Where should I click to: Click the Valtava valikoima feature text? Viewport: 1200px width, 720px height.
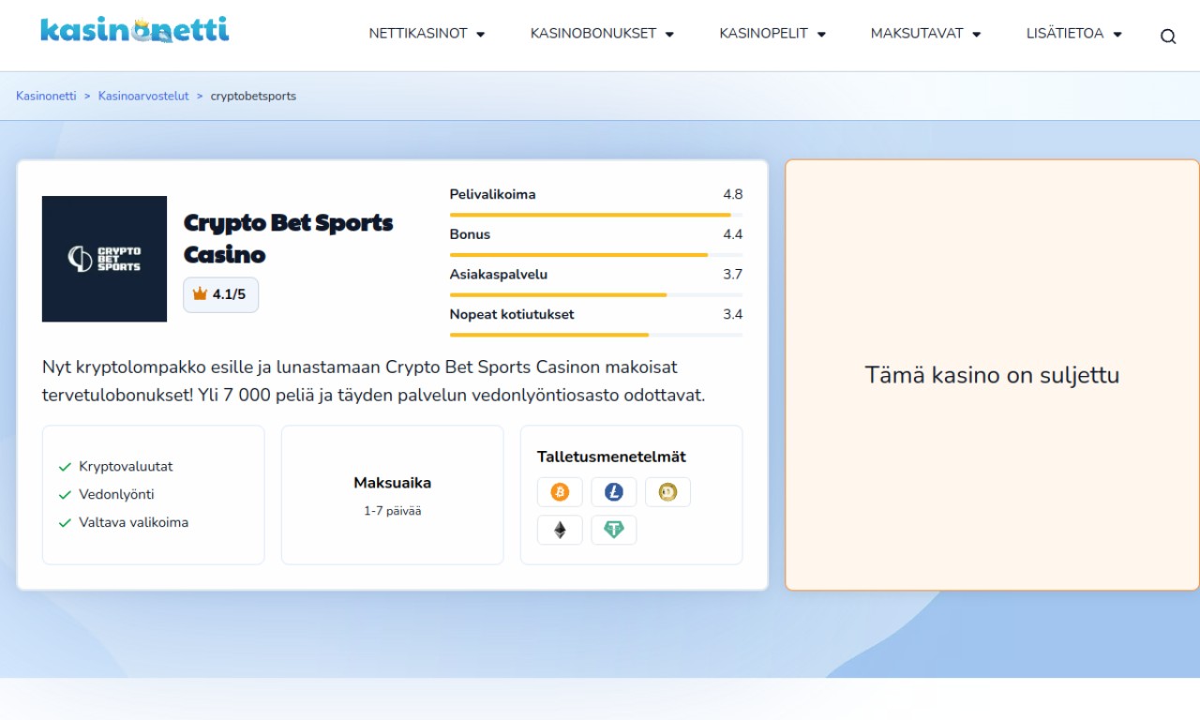click(x=133, y=523)
